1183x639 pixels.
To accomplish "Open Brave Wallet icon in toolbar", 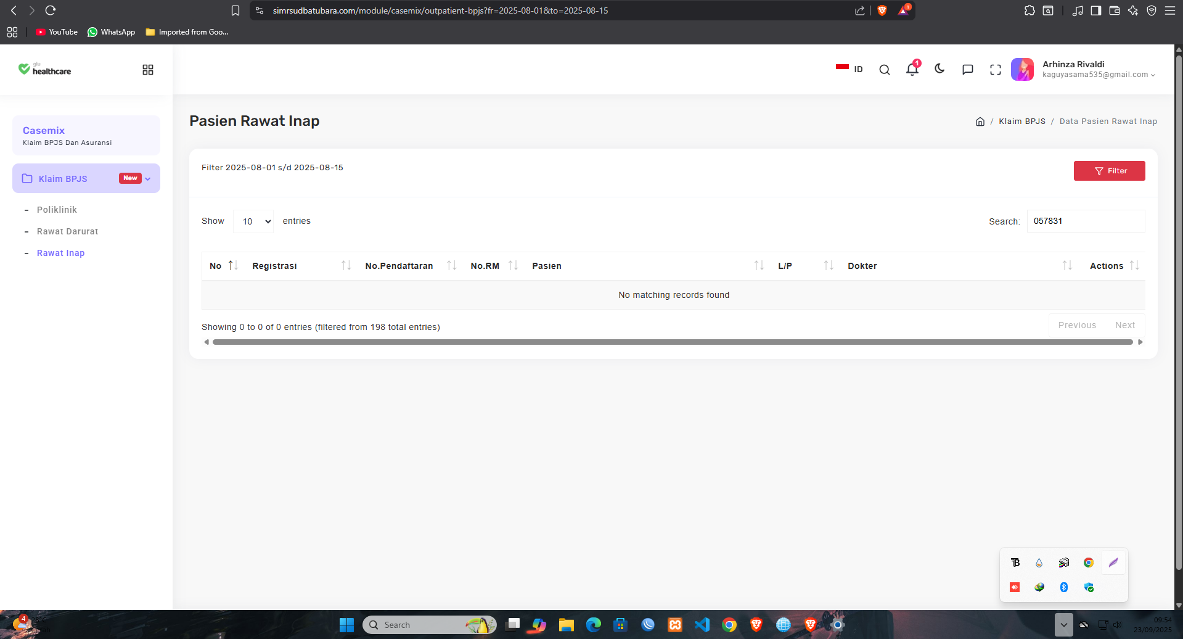I will coord(1115,10).
